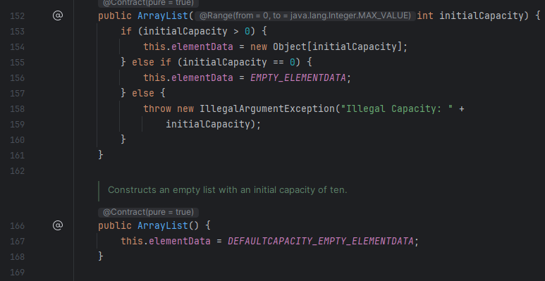
Task: Click DEFAULTCAPACITY_EMPTY_ELEMENTDATA on line 167
Action: pyautogui.click(x=321, y=241)
